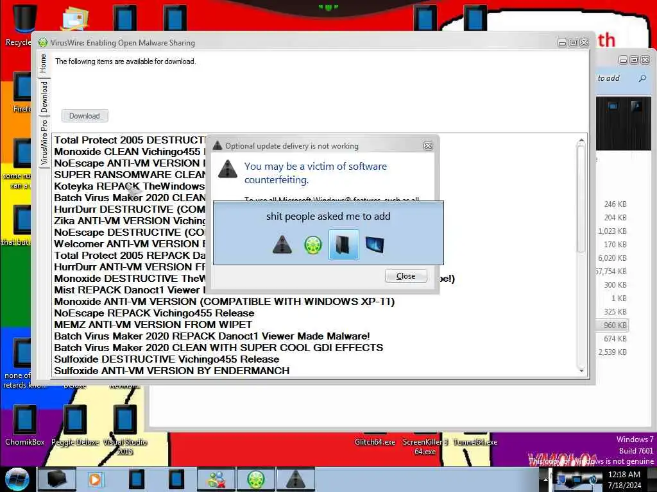Select the 'Zika ANTI-VM VERSION Viching' list row
Image resolution: width=657 pixels, height=492 pixels.
[130, 221]
